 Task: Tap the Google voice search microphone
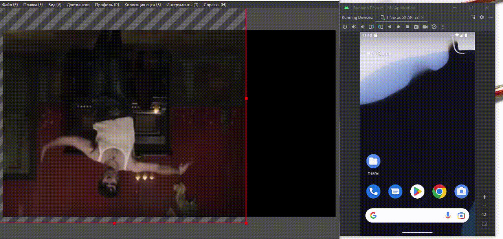coord(448,215)
